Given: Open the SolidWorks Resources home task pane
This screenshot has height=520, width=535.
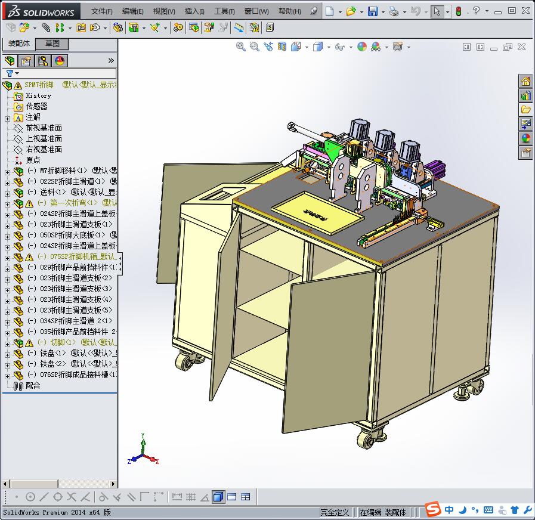Looking at the screenshot, I should pos(525,81).
